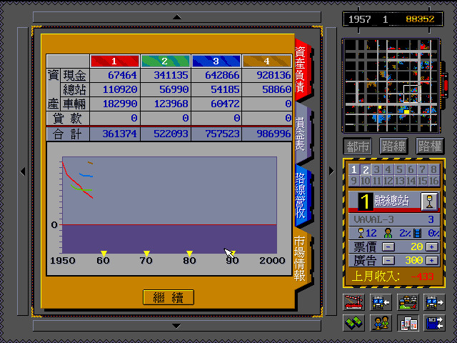
Task: Click company 4 cash value 928136
Action: 273,75
